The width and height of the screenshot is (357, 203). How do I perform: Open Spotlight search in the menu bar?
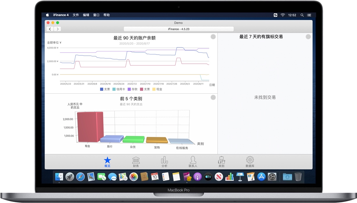(302, 15)
